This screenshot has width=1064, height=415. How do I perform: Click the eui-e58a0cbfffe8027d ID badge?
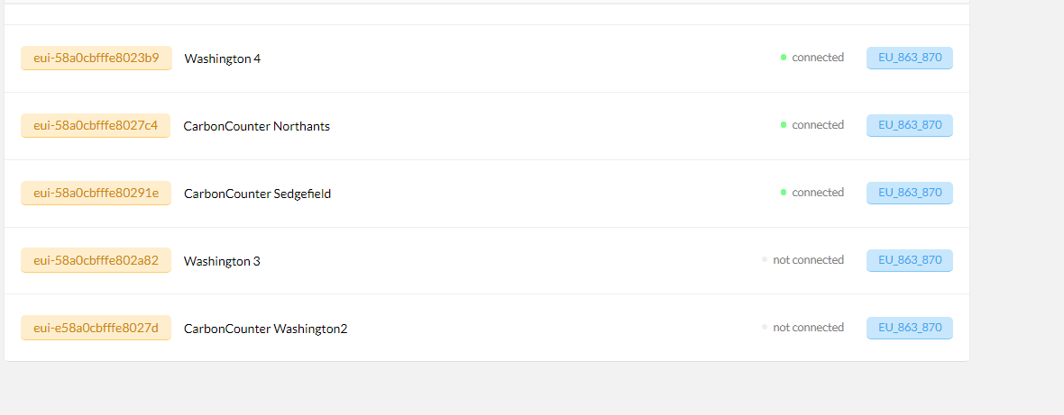(x=96, y=328)
